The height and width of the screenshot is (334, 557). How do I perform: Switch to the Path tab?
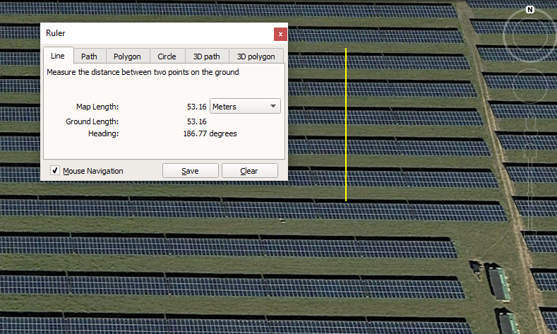[x=89, y=56]
